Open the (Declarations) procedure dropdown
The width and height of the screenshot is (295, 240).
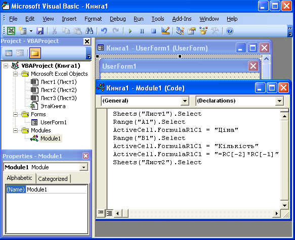[x=279, y=101]
